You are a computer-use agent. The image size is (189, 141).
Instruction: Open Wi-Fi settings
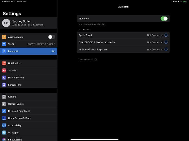[x=29, y=44]
